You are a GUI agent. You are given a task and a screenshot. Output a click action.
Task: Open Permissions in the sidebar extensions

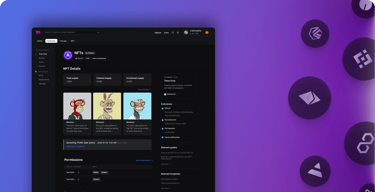coord(44,79)
